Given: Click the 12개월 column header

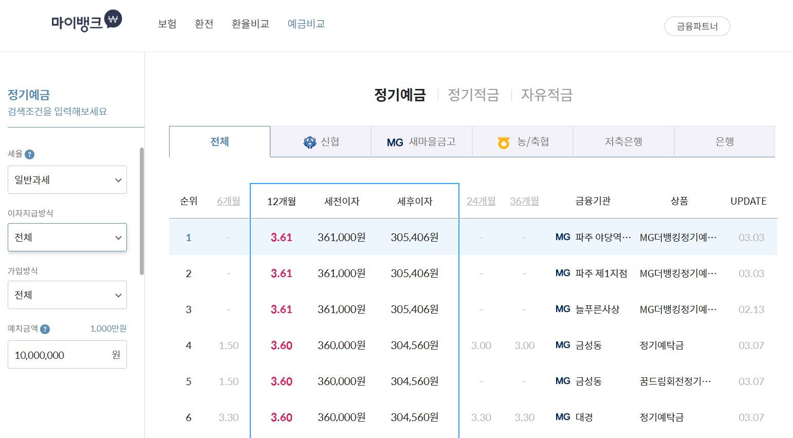Looking at the screenshot, I should click(282, 201).
